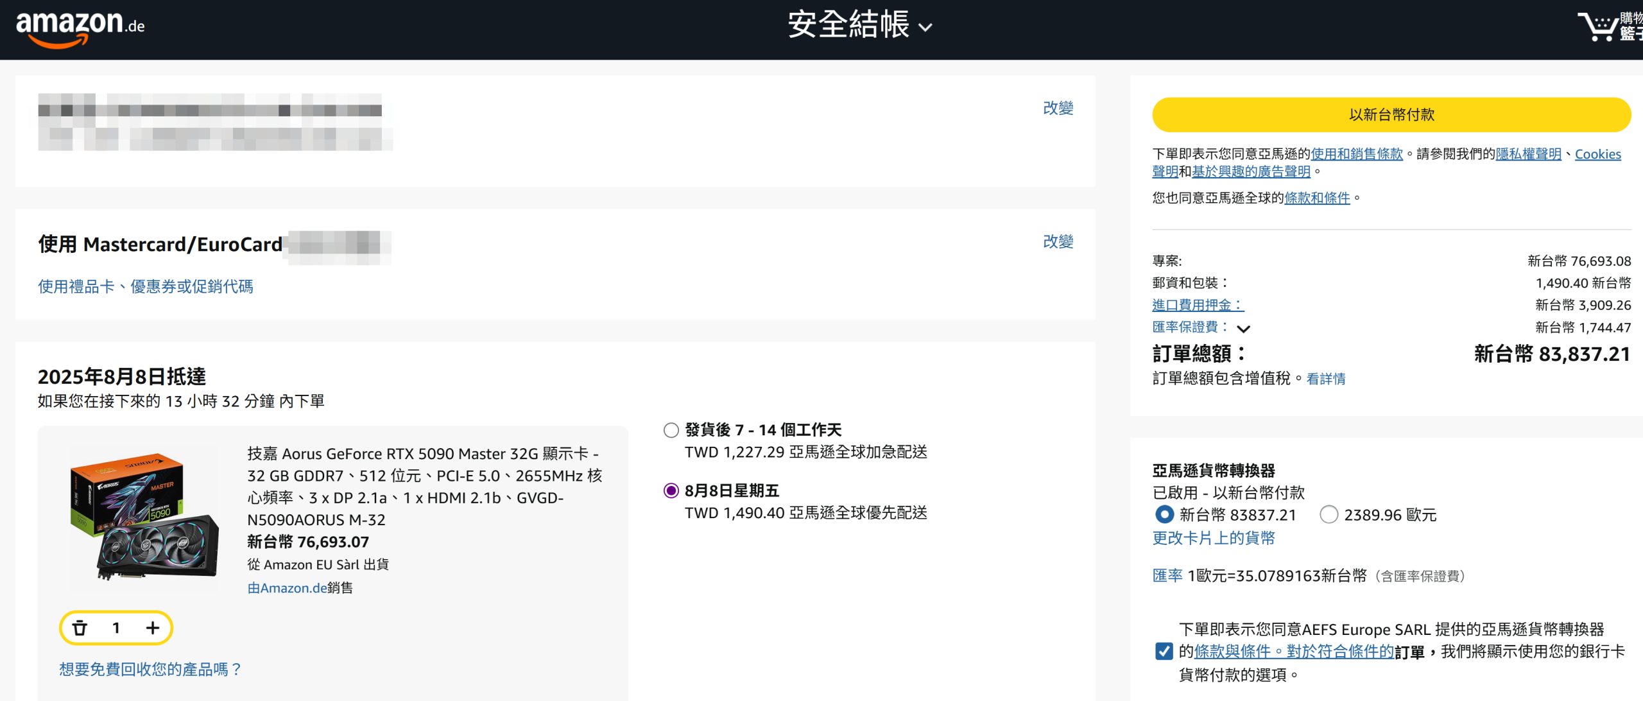
Task: Click the exchange fee amount 新台幣 1,744.47
Action: [1583, 327]
